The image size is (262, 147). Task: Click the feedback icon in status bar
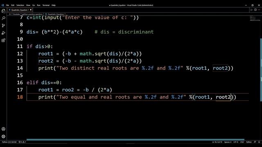255,142
